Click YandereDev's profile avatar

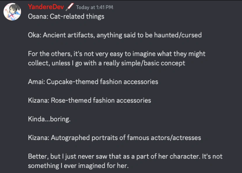(x=13, y=12)
